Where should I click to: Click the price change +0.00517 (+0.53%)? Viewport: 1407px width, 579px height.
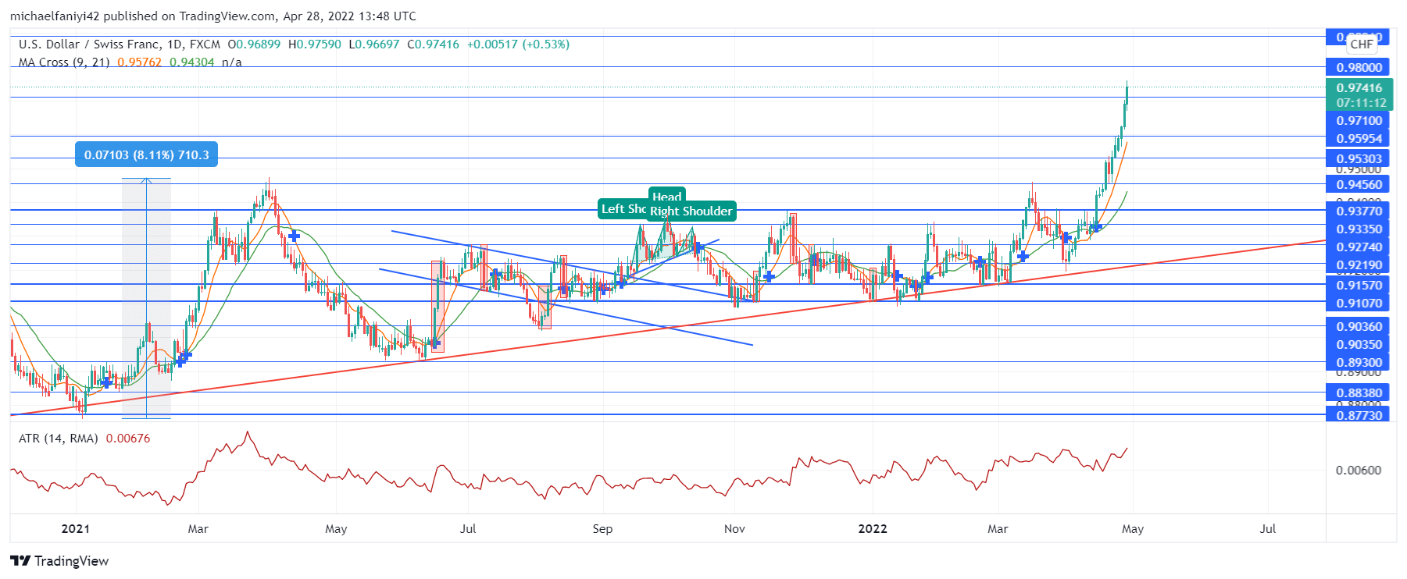(x=519, y=44)
